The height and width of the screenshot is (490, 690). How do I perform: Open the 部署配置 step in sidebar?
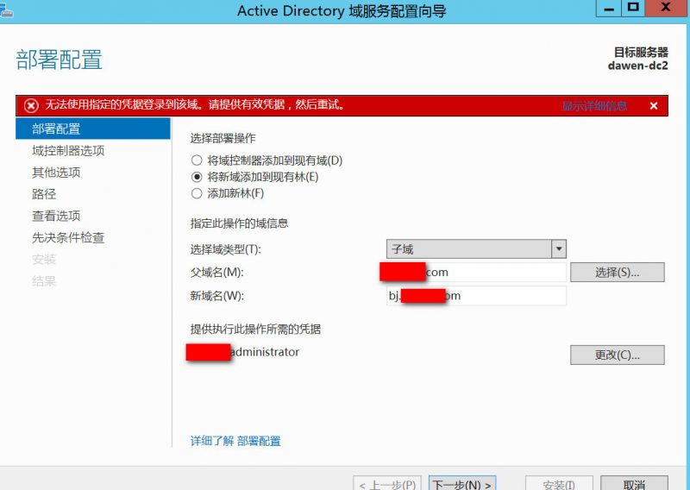click(x=93, y=129)
